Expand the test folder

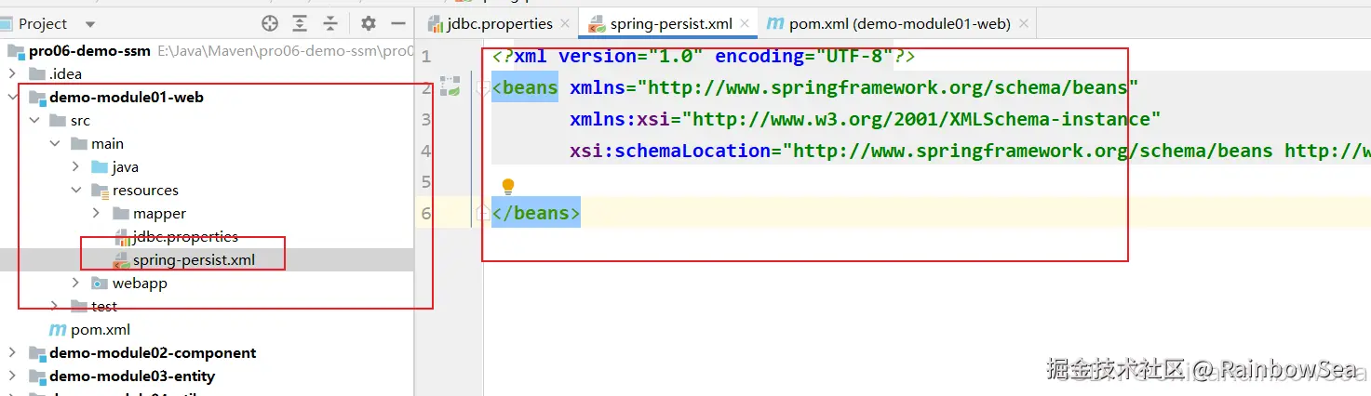point(56,307)
